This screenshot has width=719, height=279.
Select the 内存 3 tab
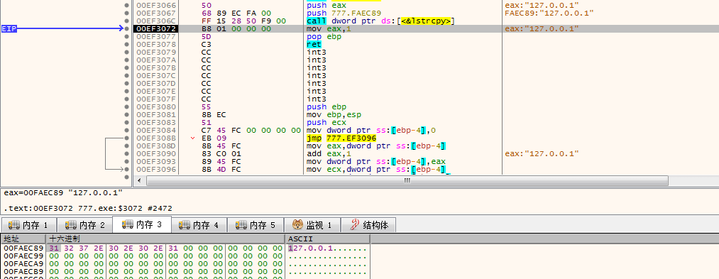(x=143, y=224)
